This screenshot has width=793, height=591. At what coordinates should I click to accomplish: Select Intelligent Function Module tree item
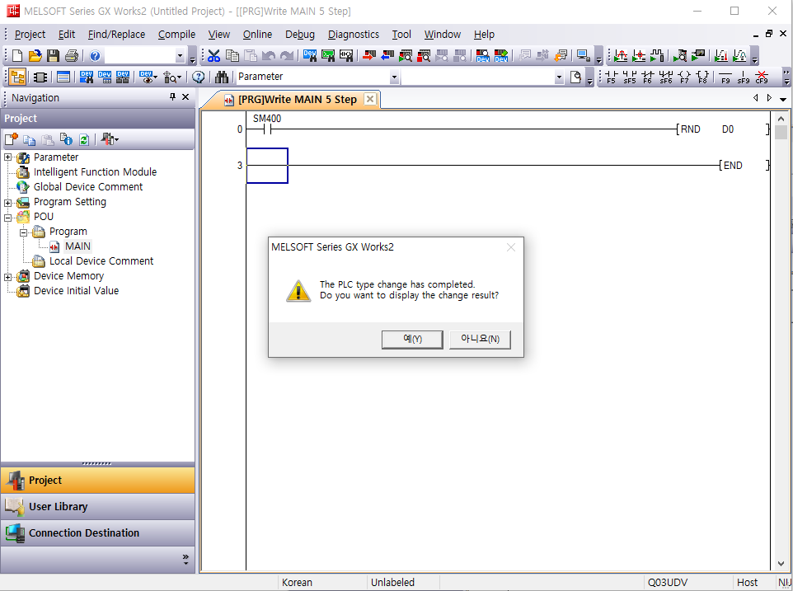[x=95, y=172]
